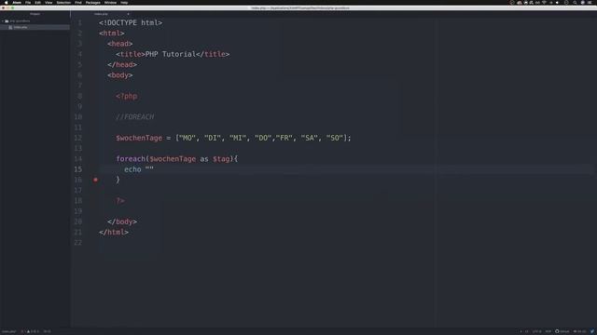597x335 pixels.
Task: Click cursor position indicator in status bar
Action: (47, 331)
